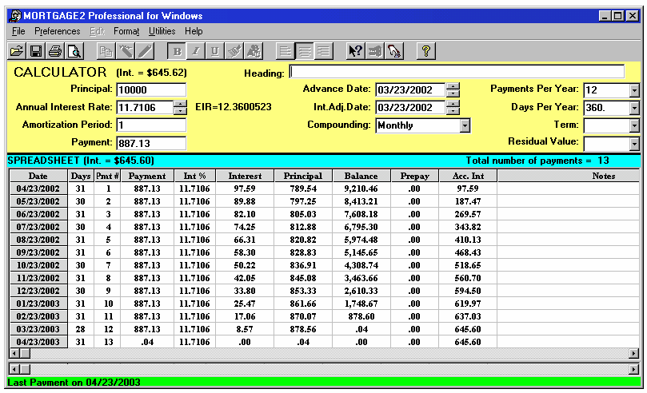Viewport: 647px width, 393px height.
Task: Open the Days Per Year dropdown
Action: (634, 108)
